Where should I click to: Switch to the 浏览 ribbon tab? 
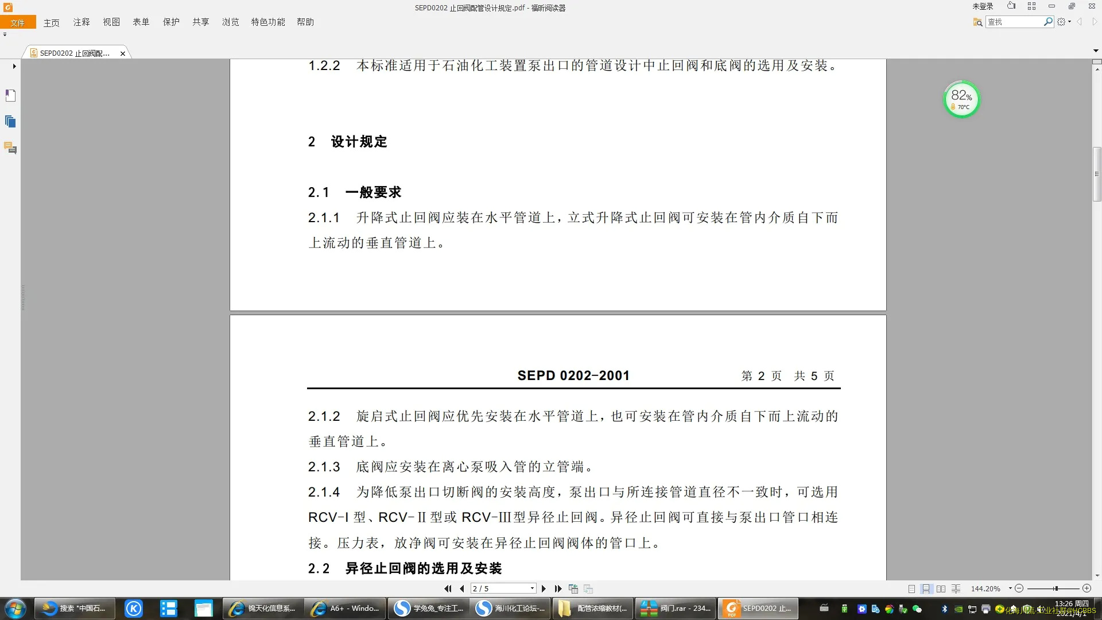(x=231, y=22)
